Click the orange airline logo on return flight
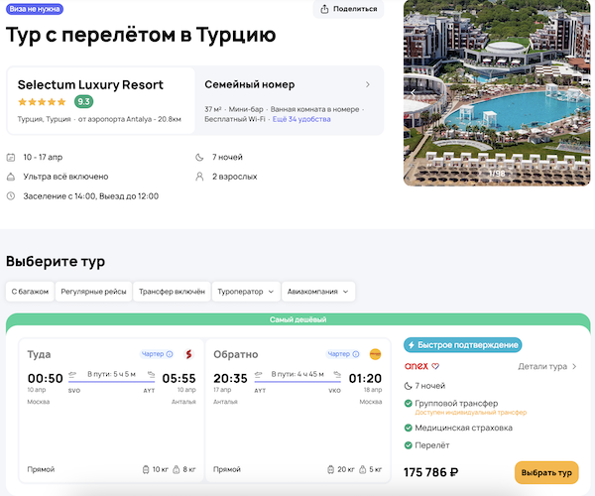 (x=376, y=354)
